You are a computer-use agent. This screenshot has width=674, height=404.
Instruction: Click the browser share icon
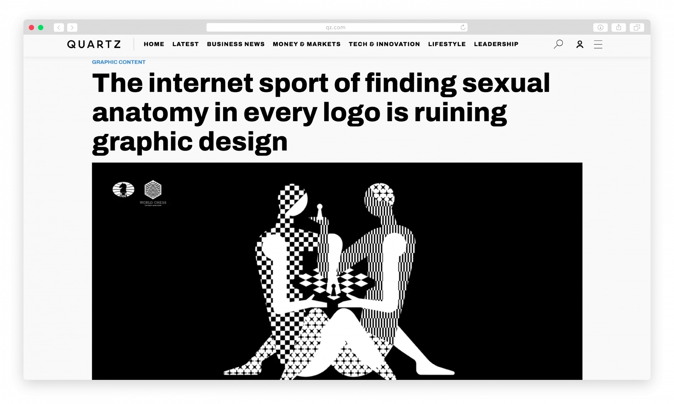click(x=619, y=27)
